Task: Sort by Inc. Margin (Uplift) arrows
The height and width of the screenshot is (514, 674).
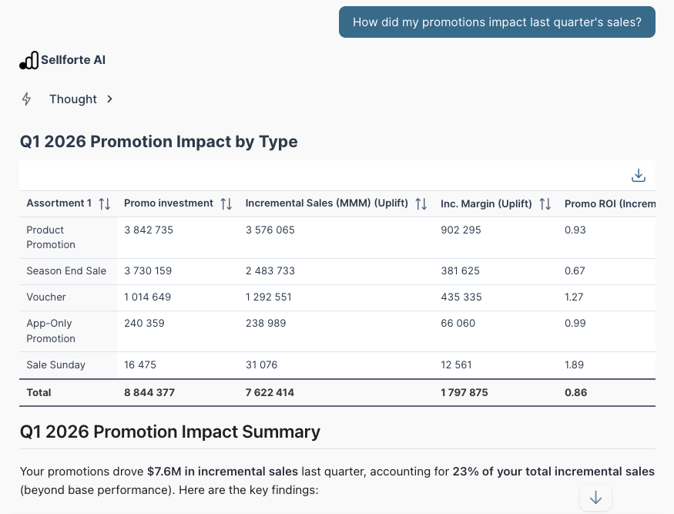Action: (x=545, y=203)
